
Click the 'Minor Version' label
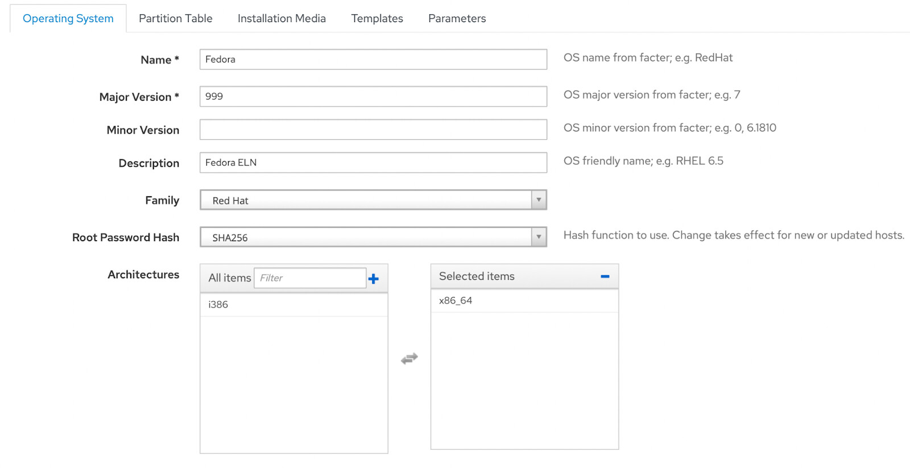(143, 130)
